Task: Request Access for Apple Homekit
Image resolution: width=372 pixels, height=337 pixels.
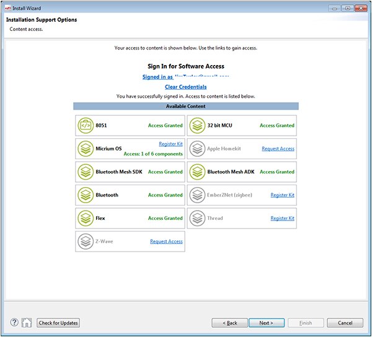Action: point(278,149)
